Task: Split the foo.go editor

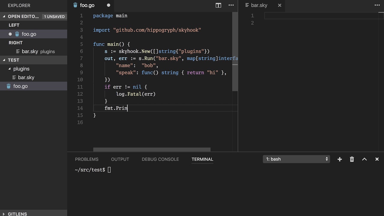Action: (x=218, y=5)
